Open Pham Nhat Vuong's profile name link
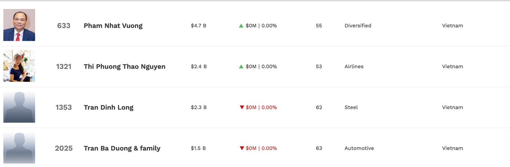This screenshot has height=167, width=510. pyautogui.click(x=113, y=26)
